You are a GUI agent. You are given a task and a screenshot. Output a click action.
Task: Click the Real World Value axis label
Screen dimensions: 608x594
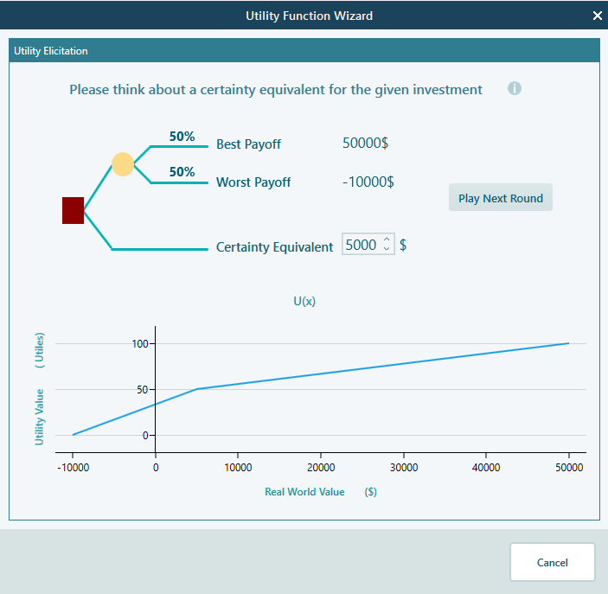(304, 492)
